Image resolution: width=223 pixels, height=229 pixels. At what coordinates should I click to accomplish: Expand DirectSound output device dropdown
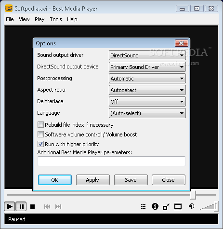pyautogui.click(x=147, y=67)
